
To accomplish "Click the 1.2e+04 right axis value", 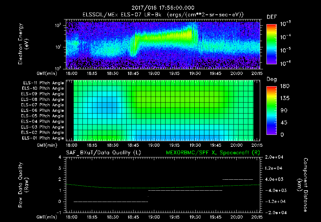I will (274, 168).
